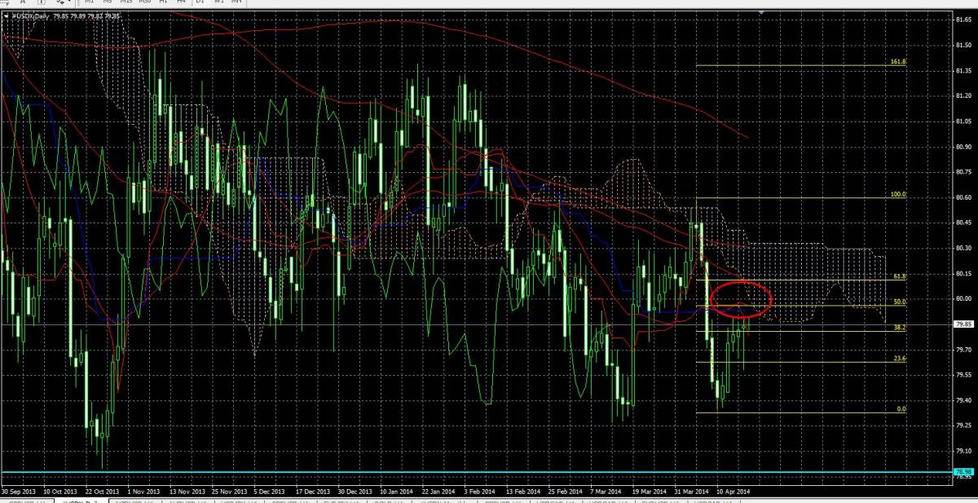The height and width of the screenshot is (503, 978).
Task: Click the 13 Nov 2013 date on time axis
Action: click(187, 492)
